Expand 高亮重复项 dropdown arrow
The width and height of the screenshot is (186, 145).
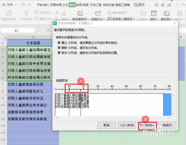pyautogui.click(x=88, y=19)
